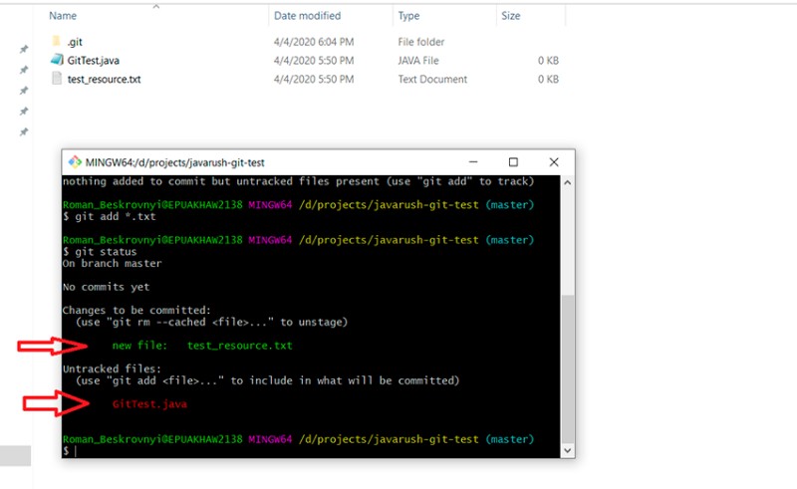Click the 'On branch master' line
The width and height of the screenshot is (797, 489).
click(x=112, y=263)
